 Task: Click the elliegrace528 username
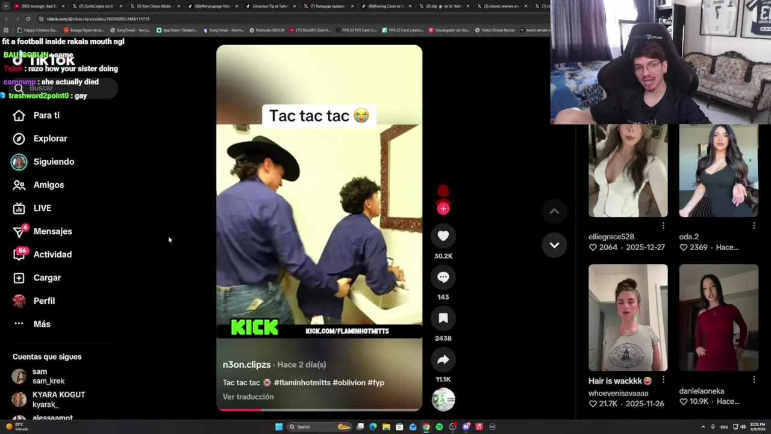pos(611,237)
